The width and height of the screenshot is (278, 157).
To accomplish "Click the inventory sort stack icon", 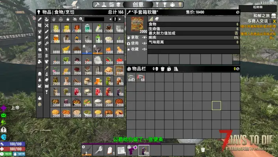I will click(x=176, y=69).
